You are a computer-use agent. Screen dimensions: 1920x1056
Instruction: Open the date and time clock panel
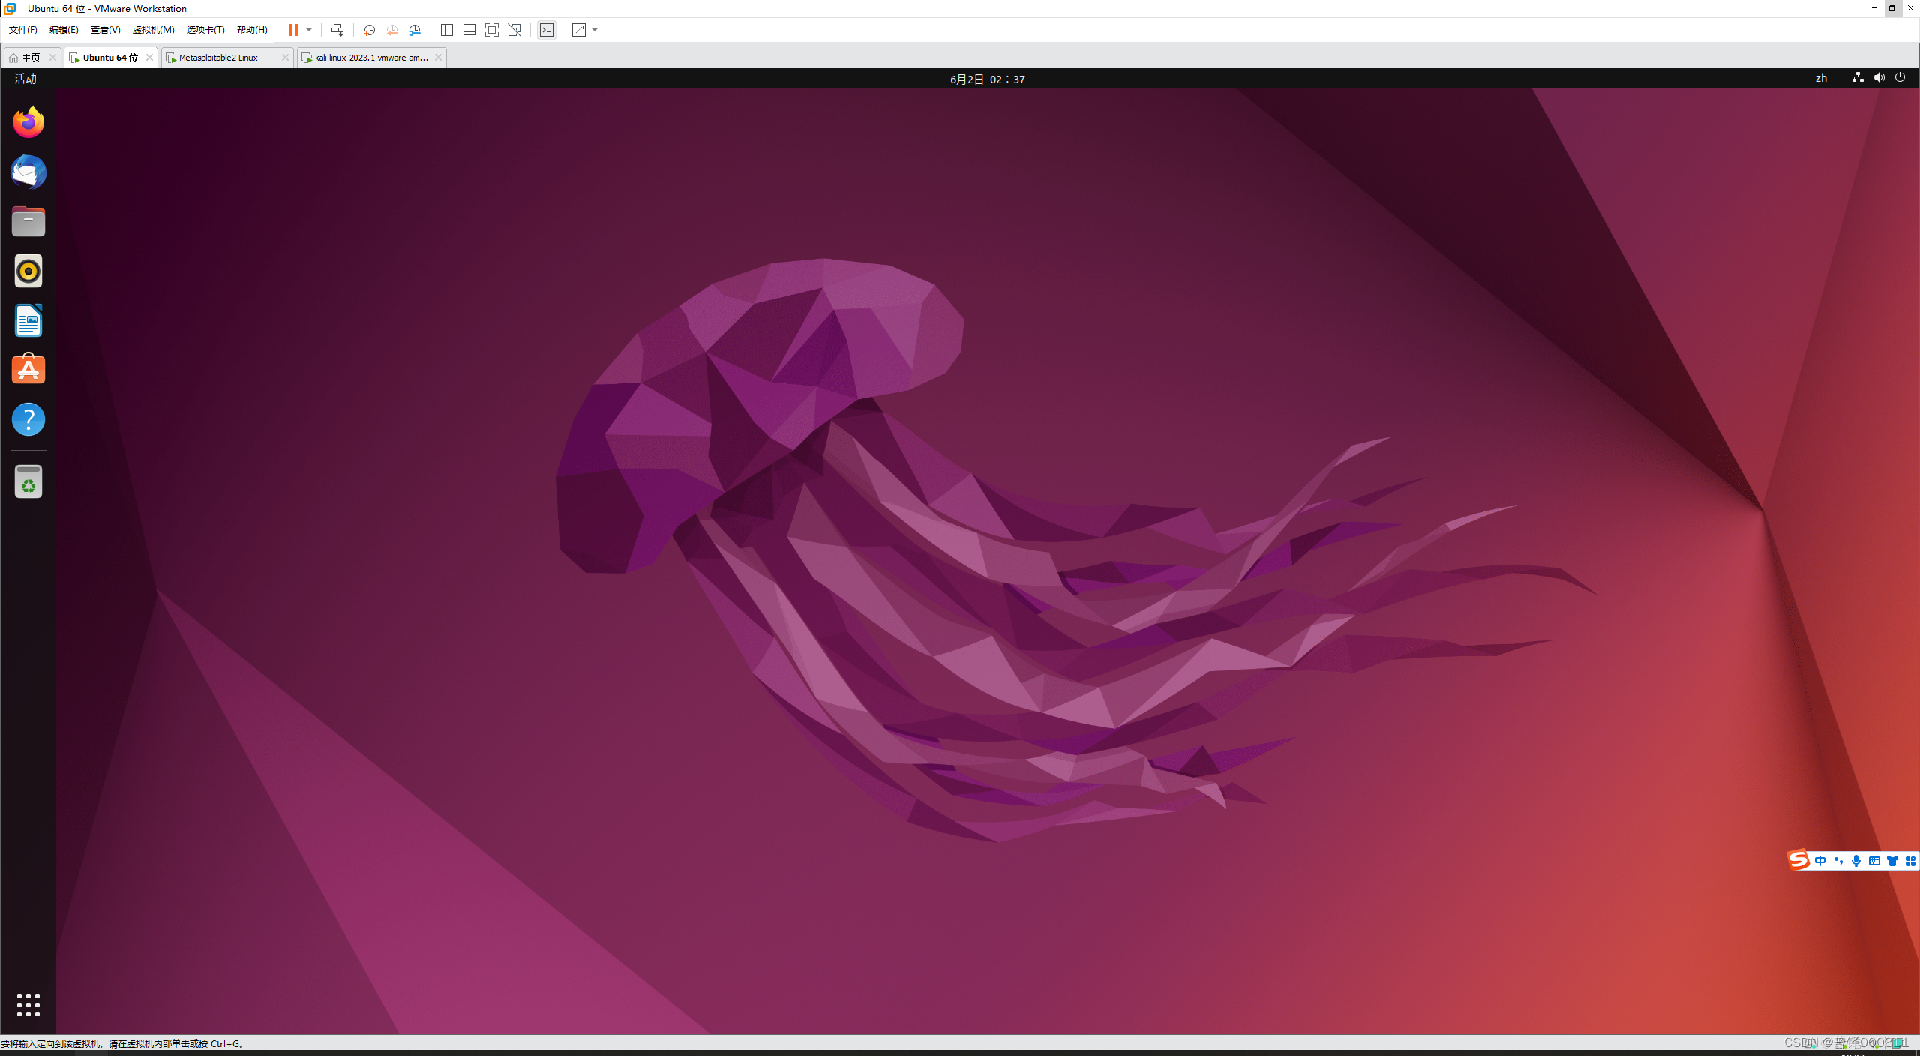point(987,79)
